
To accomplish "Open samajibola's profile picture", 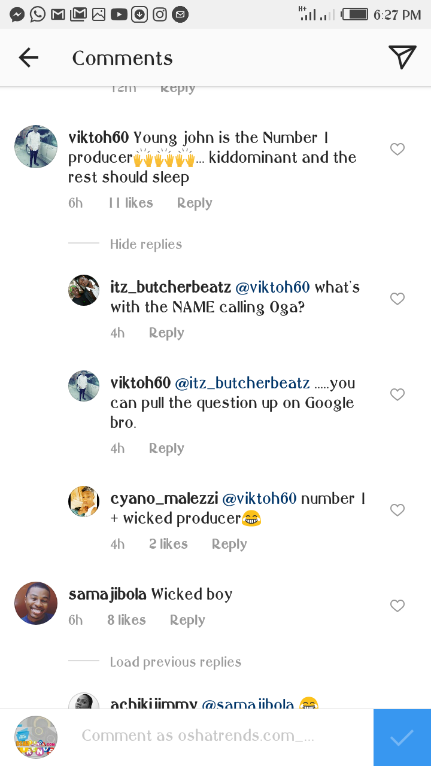I will pos(36,603).
